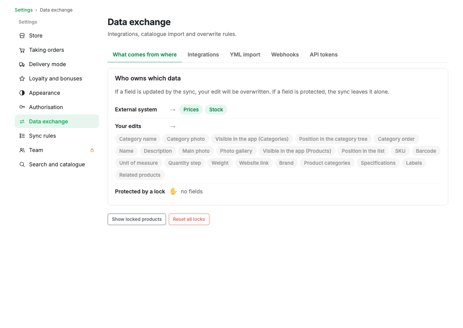Viewport: 463px width, 328px height.
Task: Open Delivery mode settings
Action: coord(57,64)
